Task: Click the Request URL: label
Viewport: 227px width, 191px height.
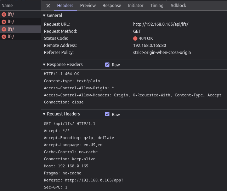Action: click(x=57, y=24)
